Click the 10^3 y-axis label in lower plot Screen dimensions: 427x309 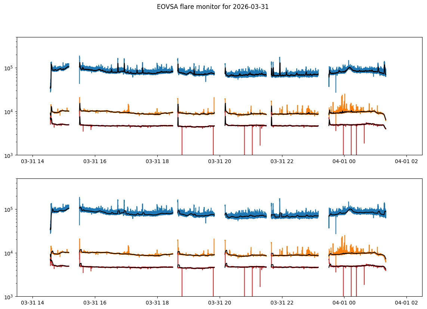coord(9,297)
